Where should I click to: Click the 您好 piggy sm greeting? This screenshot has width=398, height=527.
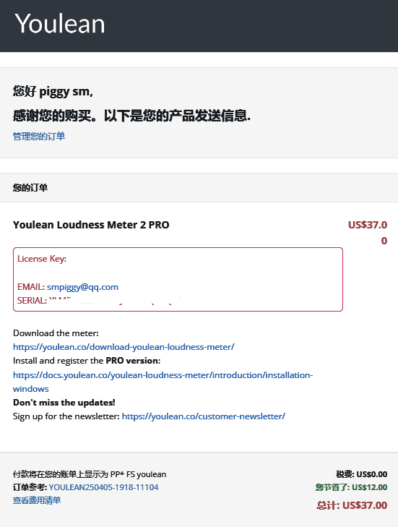pos(53,91)
